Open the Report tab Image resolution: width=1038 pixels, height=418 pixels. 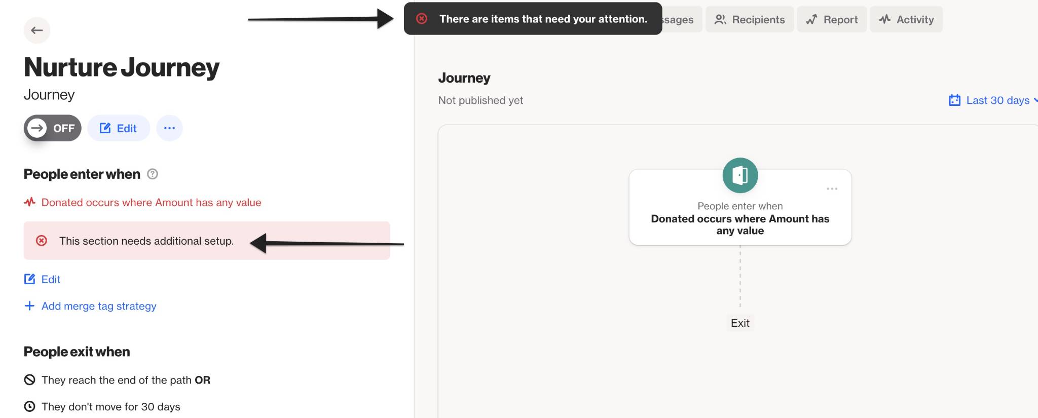(x=832, y=20)
